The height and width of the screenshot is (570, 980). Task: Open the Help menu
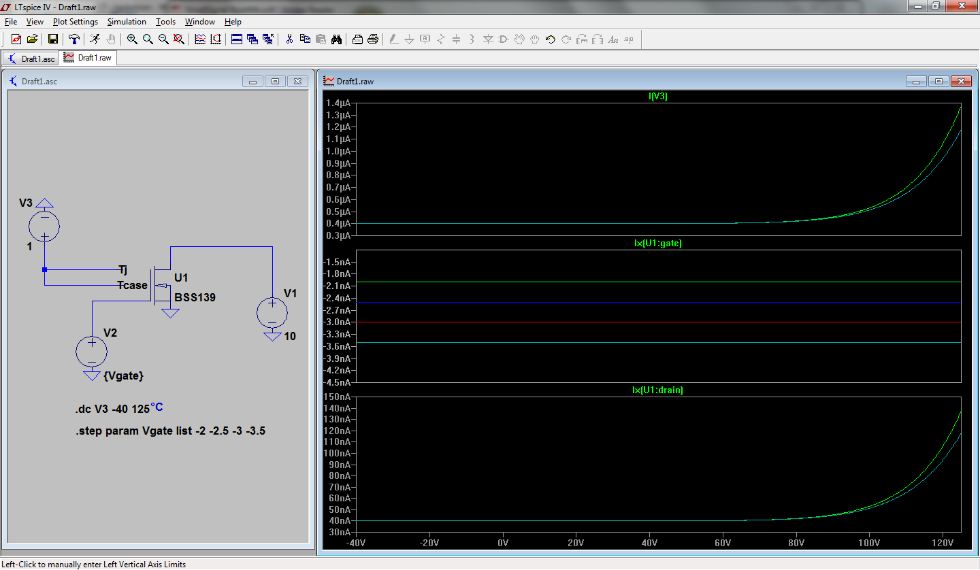233,22
